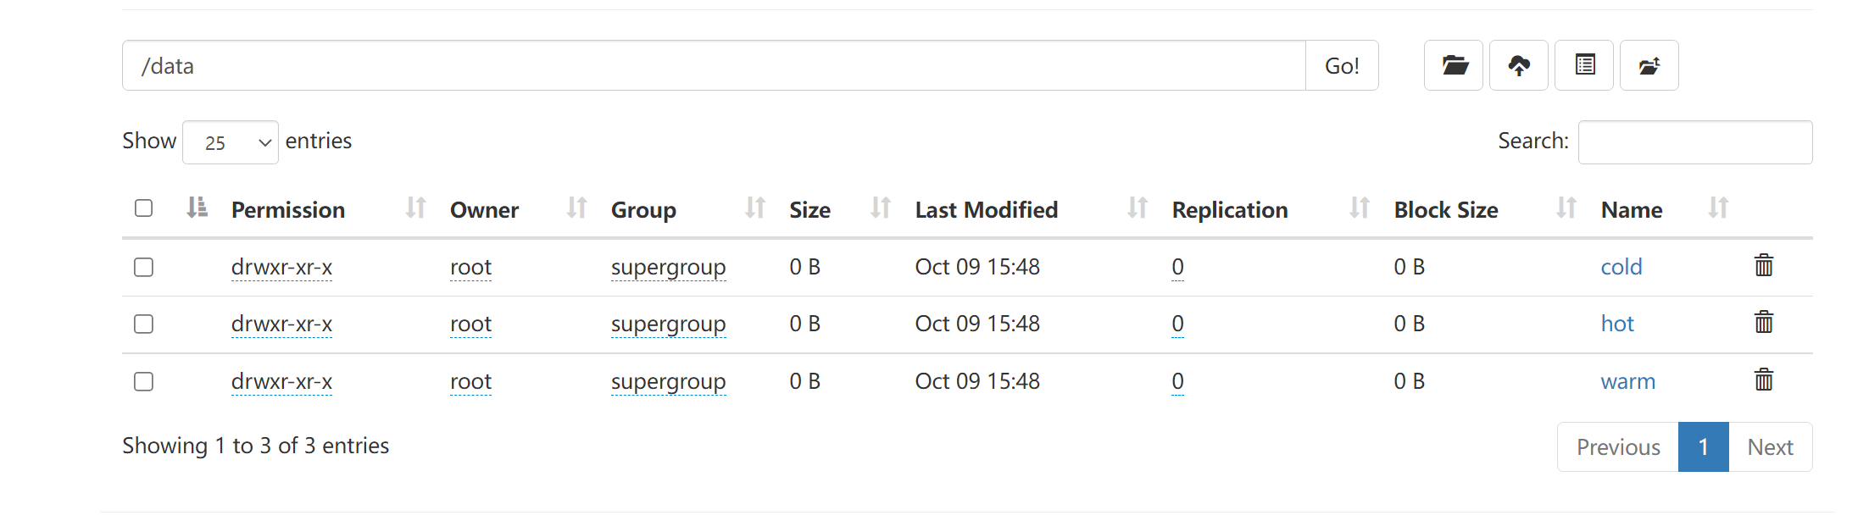Check the checkbox for the cold row

tap(144, 268)
